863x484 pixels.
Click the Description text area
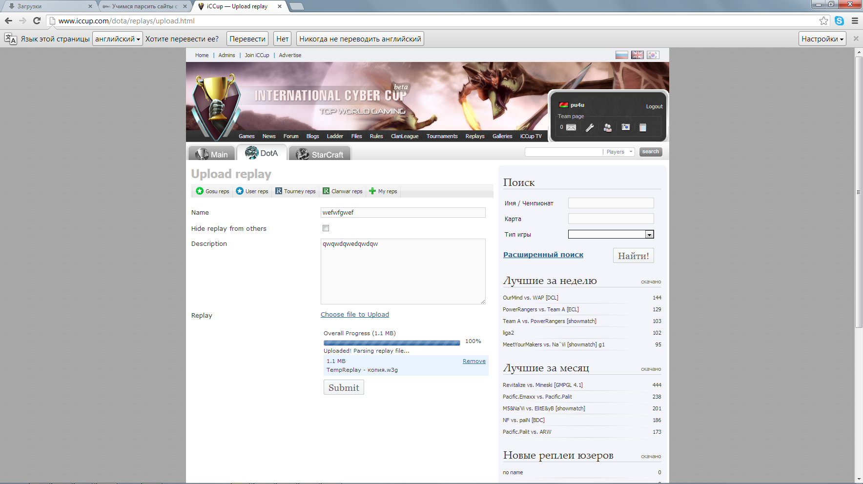(403, 271)
